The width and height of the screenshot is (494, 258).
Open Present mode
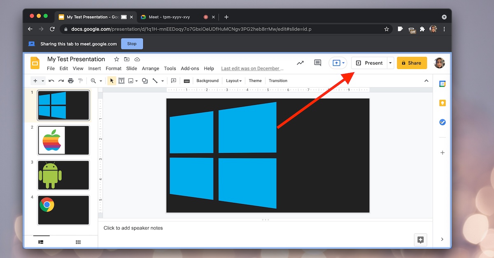pos(369,63)
